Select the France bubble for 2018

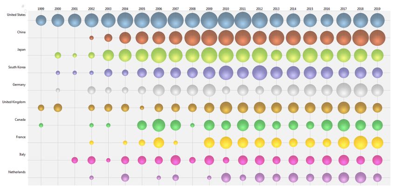click(361, 143)
